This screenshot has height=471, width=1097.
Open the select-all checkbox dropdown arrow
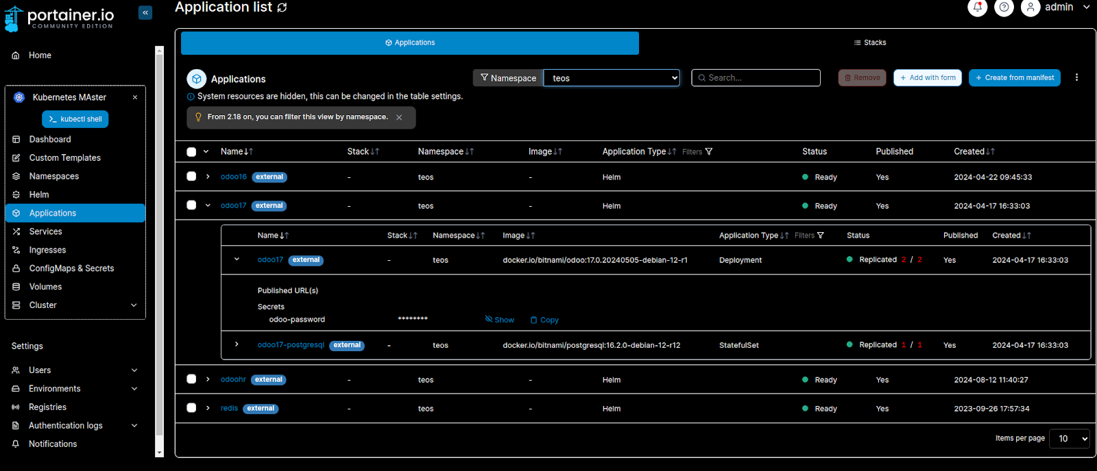[x=206, y=152]
